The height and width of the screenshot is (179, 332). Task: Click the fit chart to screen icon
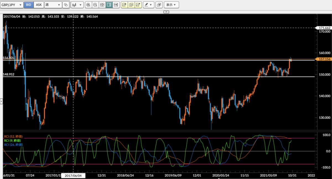point(102,5)
